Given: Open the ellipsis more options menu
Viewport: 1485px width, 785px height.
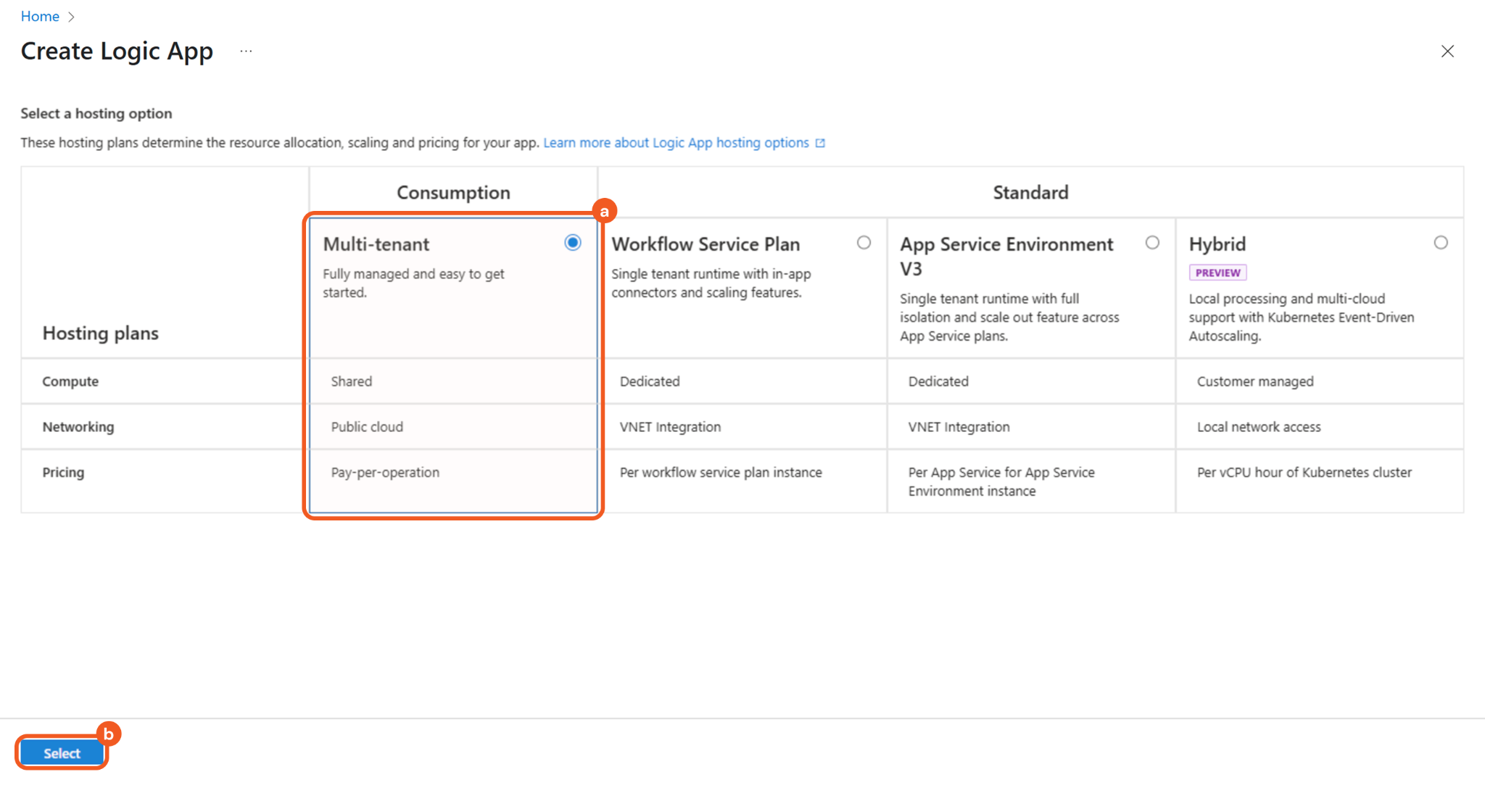Looking at the screenshot, I should coord(247,51).
